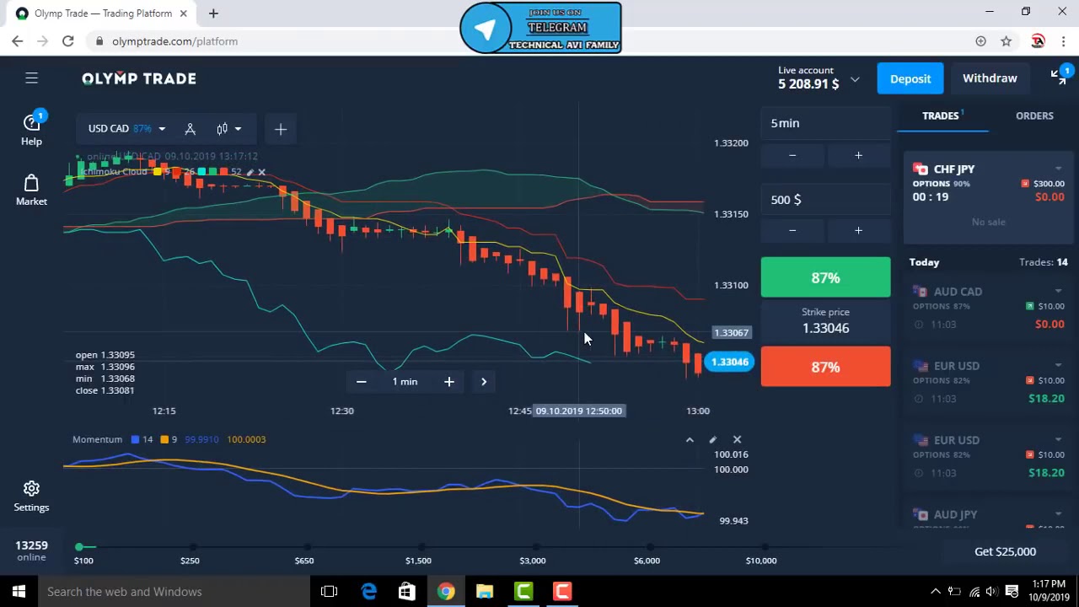This screenshot has height=607, width=1079.
Task: Click the yellow Ichimoku color swatch
Action: click(157, 172)
